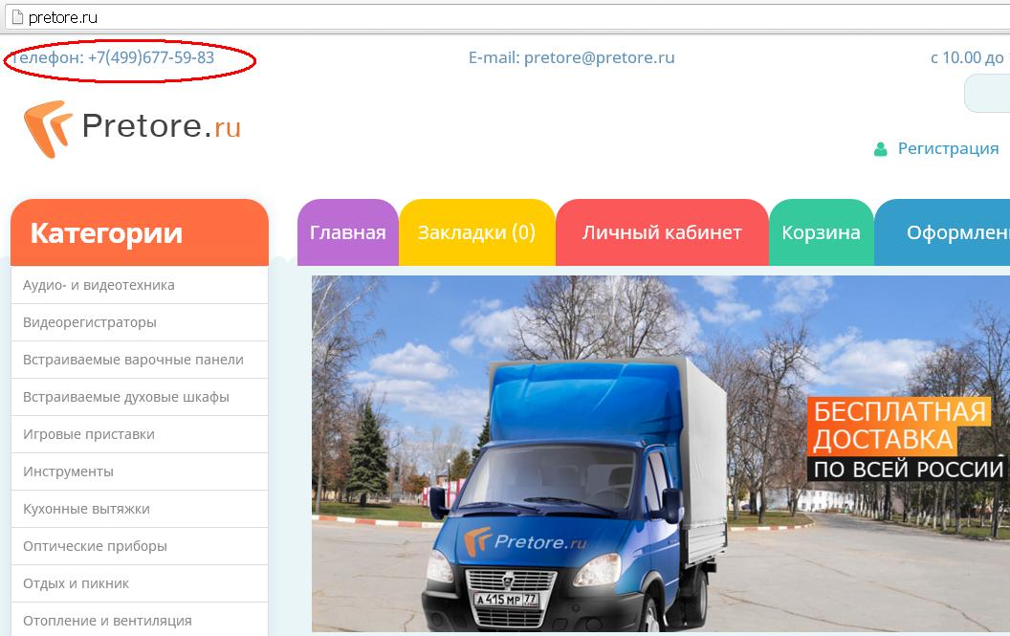Screen dimensions: 1010x636
Task: Click the page icon in address bar
Action: click(x=17, y=17)
